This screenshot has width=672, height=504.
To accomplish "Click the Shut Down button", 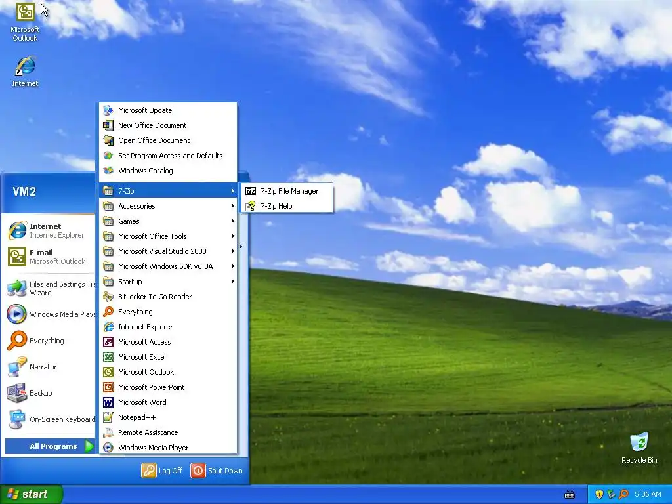I will (217, 471).
